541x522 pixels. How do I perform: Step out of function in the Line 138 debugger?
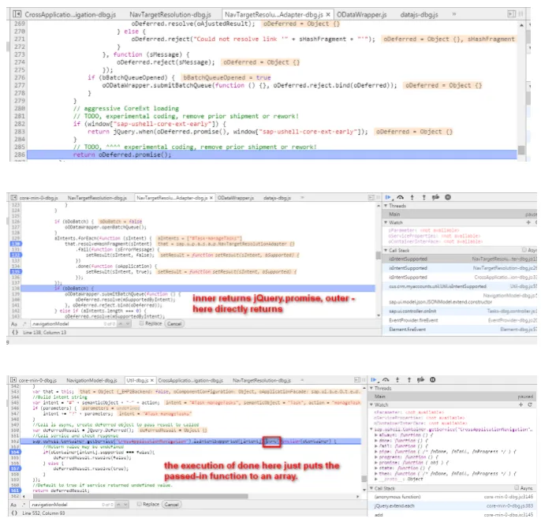pos(423,197)
